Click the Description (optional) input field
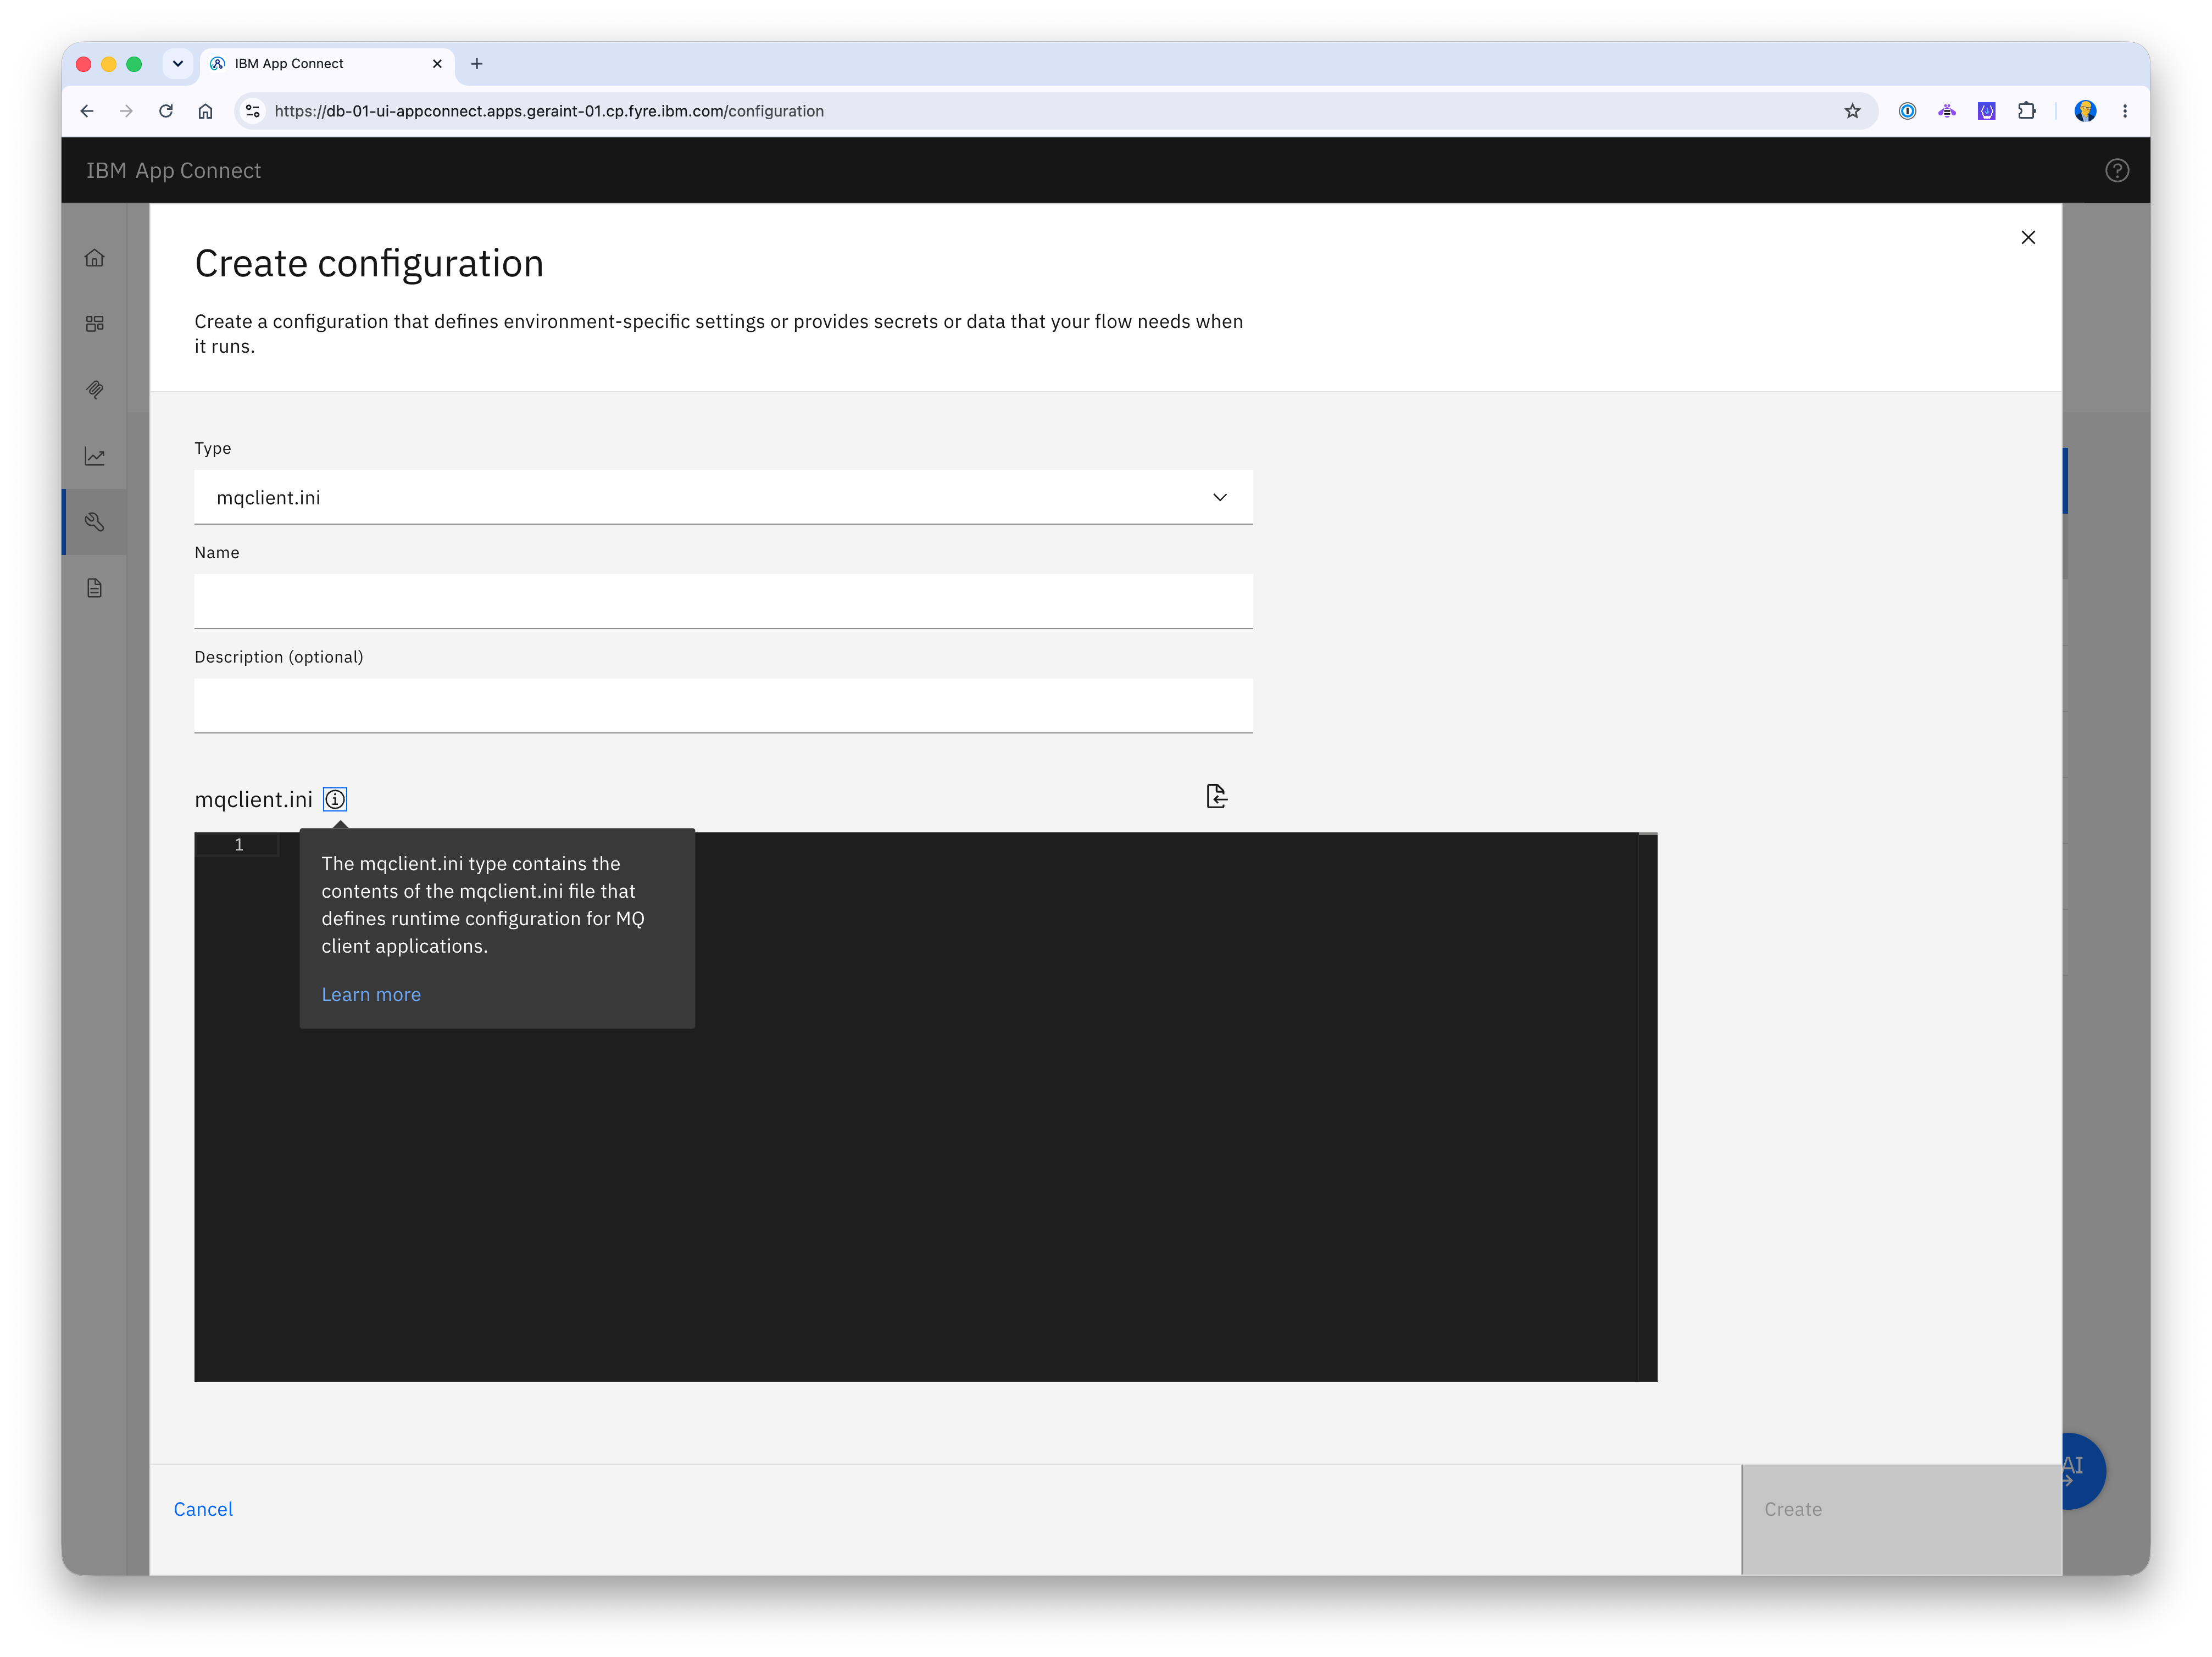 723,706
